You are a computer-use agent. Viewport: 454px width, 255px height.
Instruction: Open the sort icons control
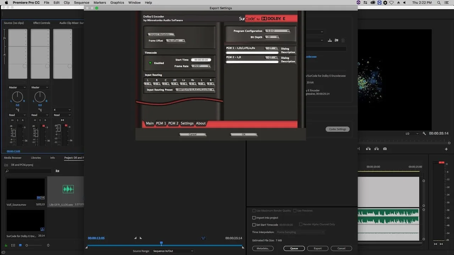coord(48,245)
